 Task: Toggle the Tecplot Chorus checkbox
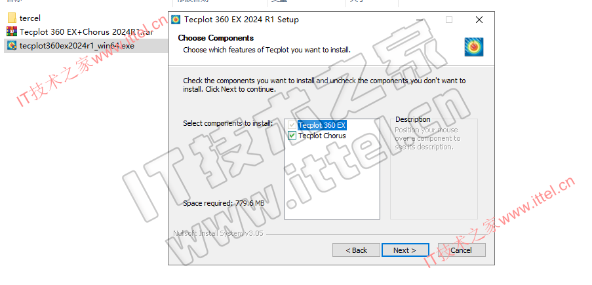(x=292, y=136)
